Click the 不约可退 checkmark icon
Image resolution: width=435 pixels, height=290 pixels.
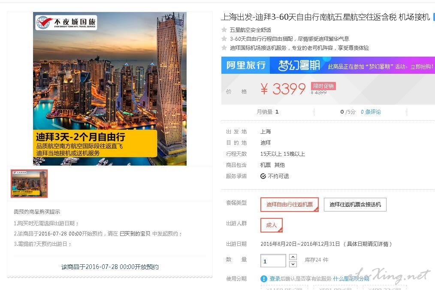tap(263, 176)
